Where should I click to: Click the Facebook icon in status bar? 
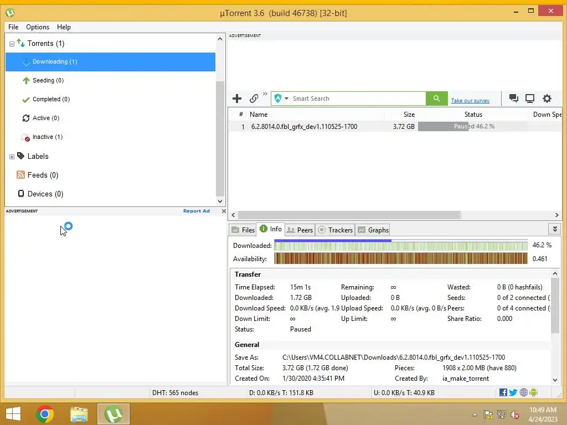coord(503,392)
